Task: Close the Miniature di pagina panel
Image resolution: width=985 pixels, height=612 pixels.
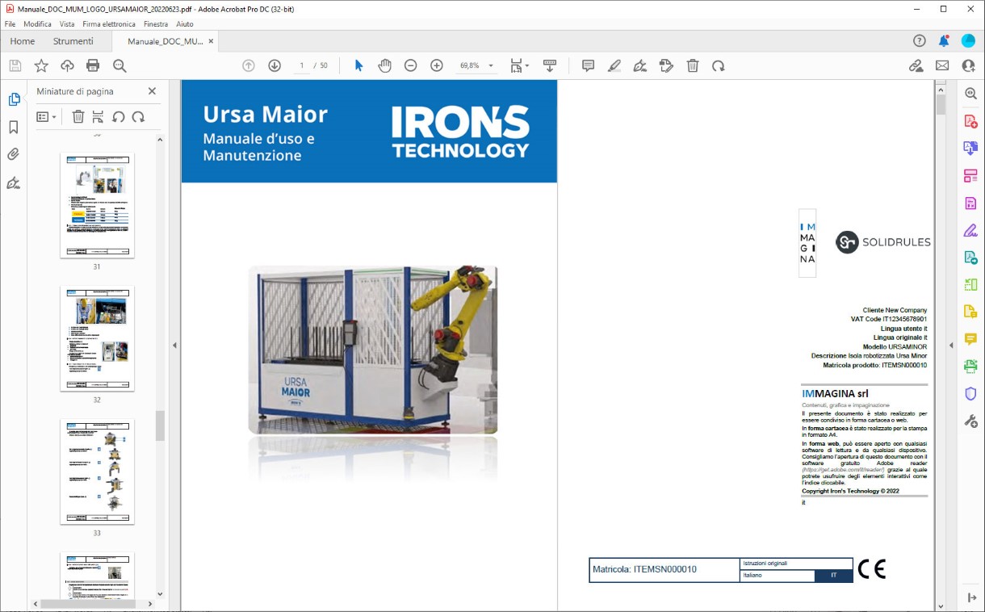Action: coord(152,91)
